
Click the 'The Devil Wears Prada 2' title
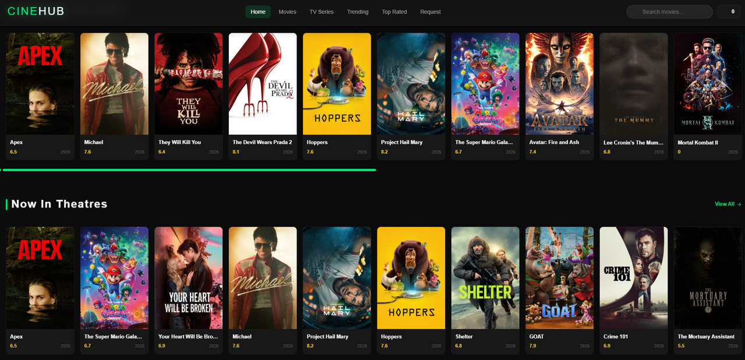(x=262, y=142)
